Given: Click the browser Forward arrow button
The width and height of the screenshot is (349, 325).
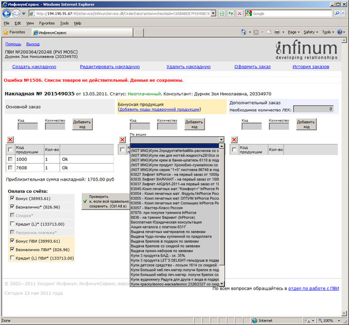Looking at the screenshot, I should pyautogui.click(x=16, y=14).
